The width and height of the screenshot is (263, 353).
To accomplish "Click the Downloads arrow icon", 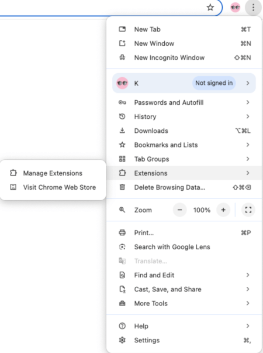I will (122, 131).
